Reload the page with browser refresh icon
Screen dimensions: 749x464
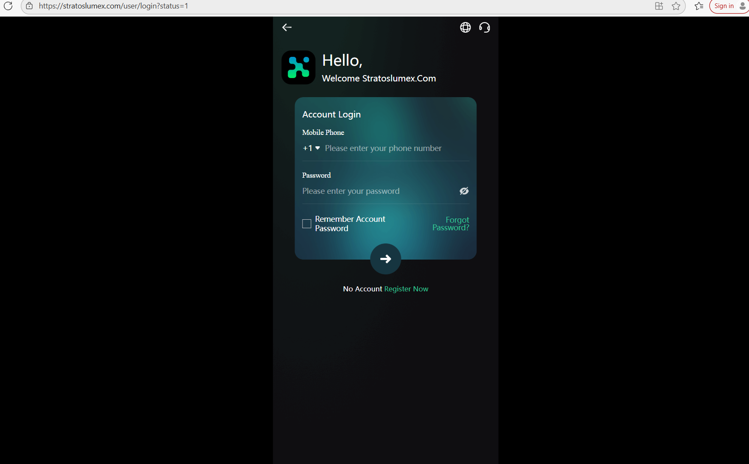point(8,6)
